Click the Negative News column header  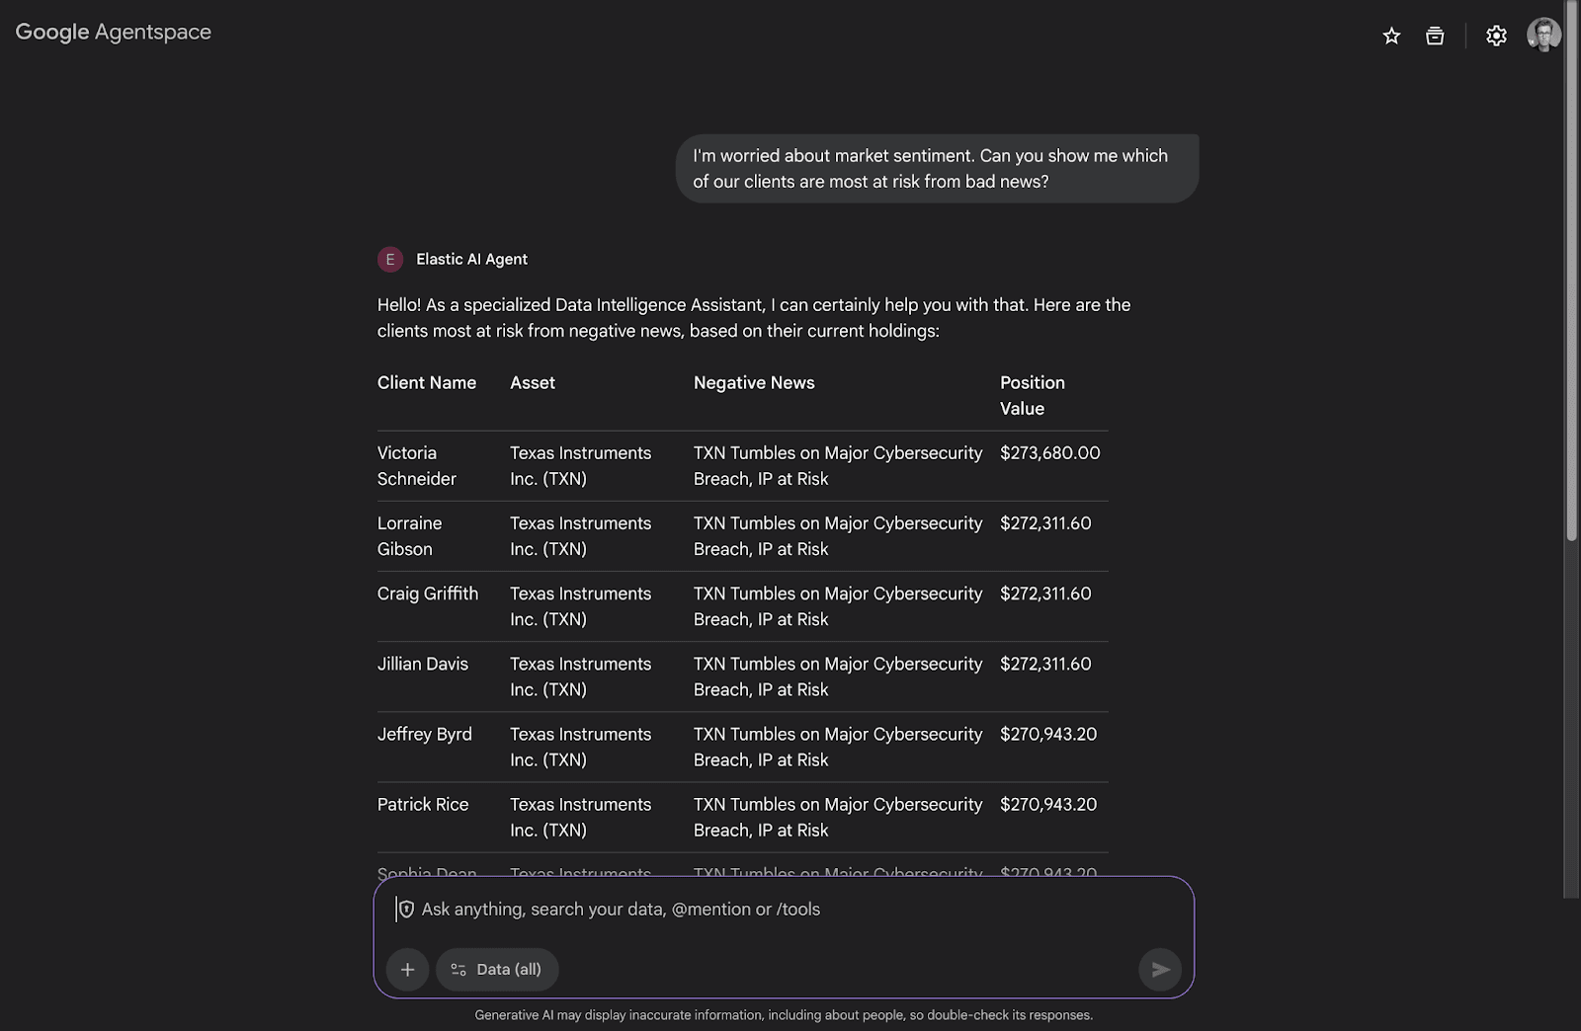click(754, 382)
